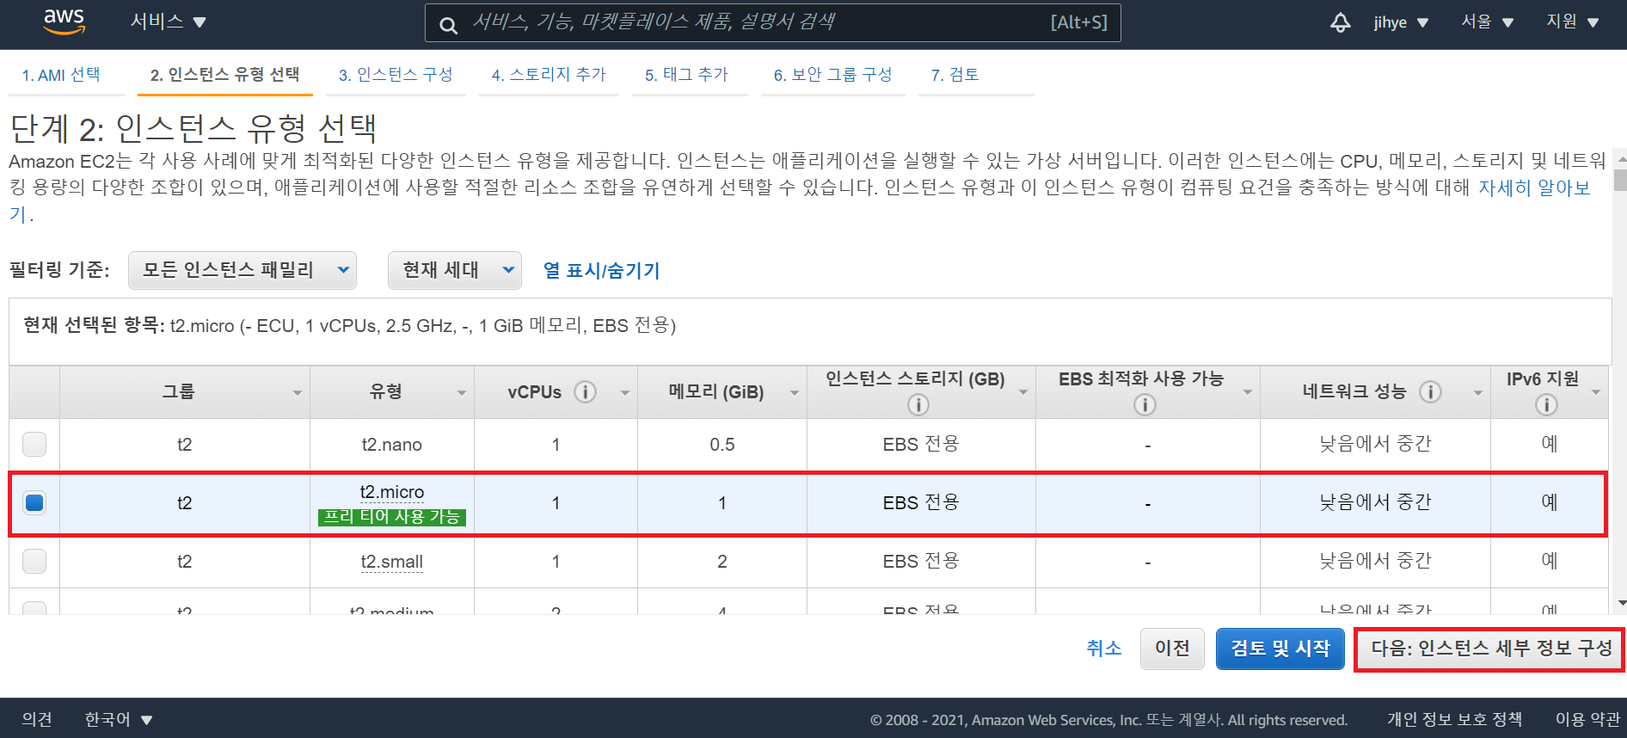Image resolution: width=1627 pixels, height=738 pixels.
Task: Go to step 5. 태그 추가
Action: click(686, 75)
